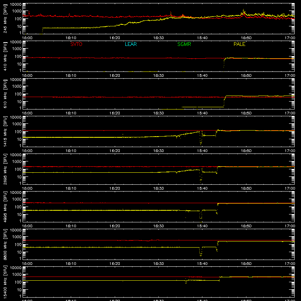Click the cyan LEAR station label

(131, 44)
